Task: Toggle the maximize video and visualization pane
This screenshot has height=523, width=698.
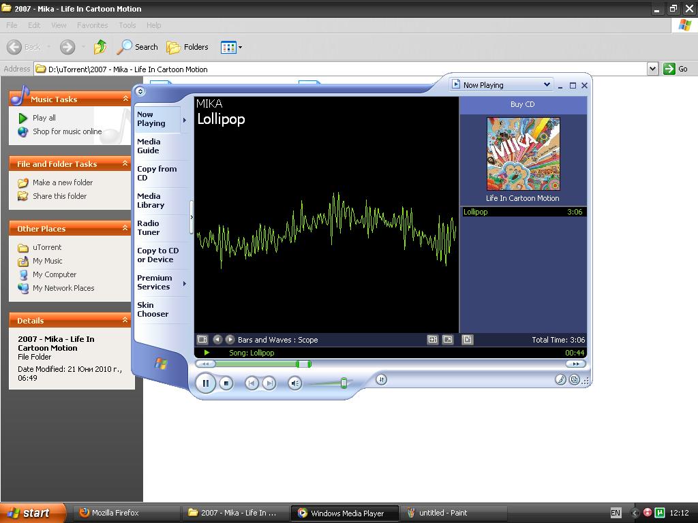Action: (x=433, y=339)
